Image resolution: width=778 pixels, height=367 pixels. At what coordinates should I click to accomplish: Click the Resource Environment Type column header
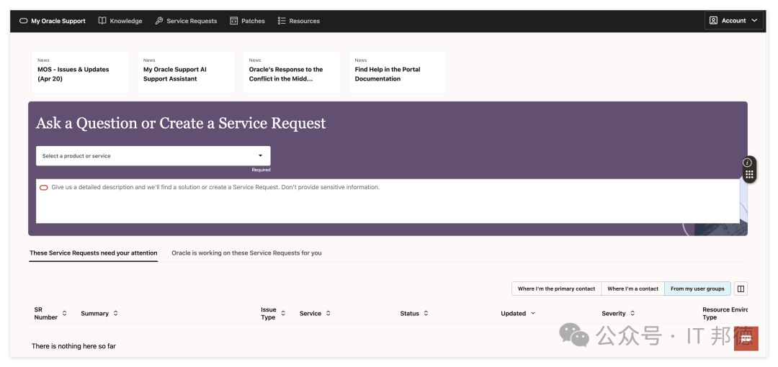tap(725, 314)
